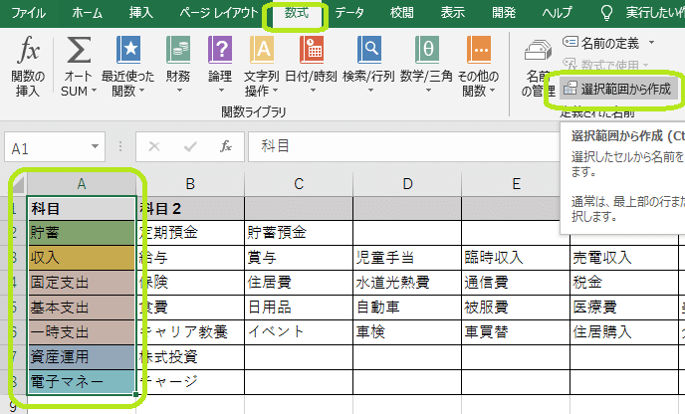This screenshot has width=685, height=414.
Task: Open the Date/Time (日付/時刻) functions list
Action: 311,66
